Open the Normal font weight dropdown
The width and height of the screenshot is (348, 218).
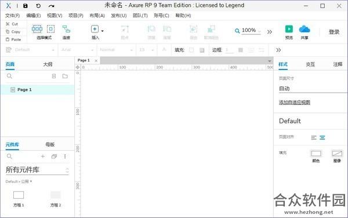click(x=116, y=50)
